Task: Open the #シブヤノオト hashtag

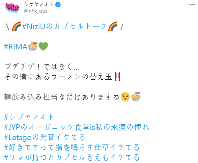Action: [x=29, y=117]
